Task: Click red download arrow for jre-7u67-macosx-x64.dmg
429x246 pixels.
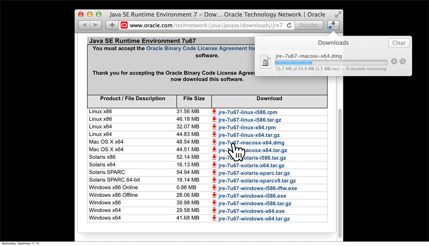Action: click(214, 142)
